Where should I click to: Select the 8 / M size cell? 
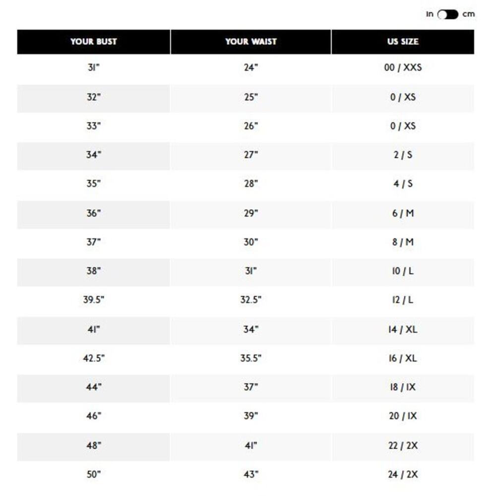tap(403, 243)
